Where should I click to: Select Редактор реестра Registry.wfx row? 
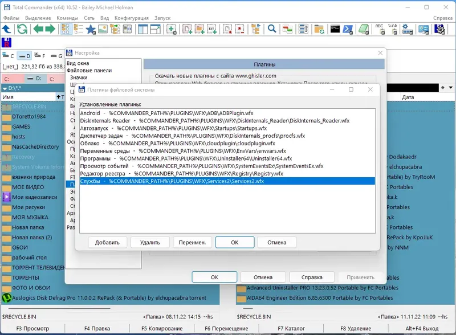pyautogui.click(x=227, y=174)
